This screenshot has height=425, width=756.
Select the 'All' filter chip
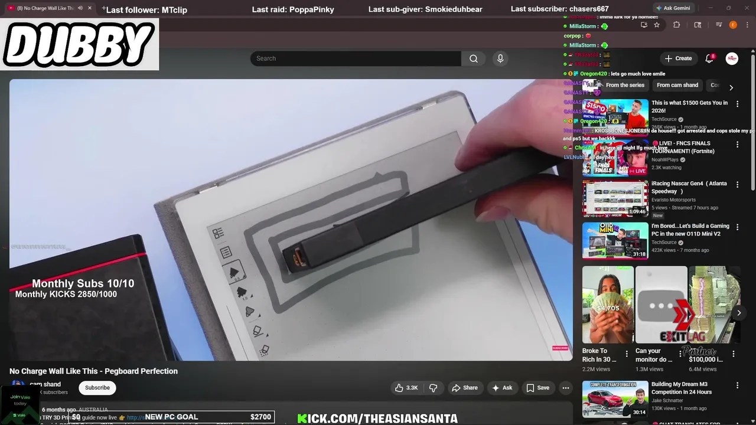[591, 85]
